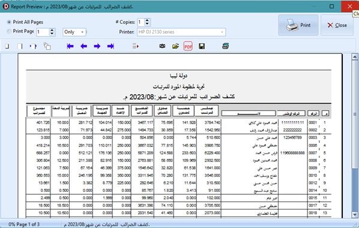Increase the number of copies
Viewport: 359px width, 228px height.
pyautogui.click(x=147, y=20)
